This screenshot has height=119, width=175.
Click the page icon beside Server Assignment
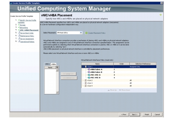(19, 38)
